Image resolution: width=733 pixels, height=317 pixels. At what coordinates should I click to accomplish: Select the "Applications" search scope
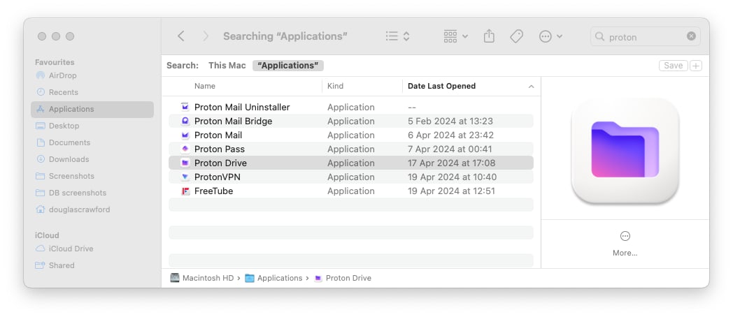click(288, 66)
